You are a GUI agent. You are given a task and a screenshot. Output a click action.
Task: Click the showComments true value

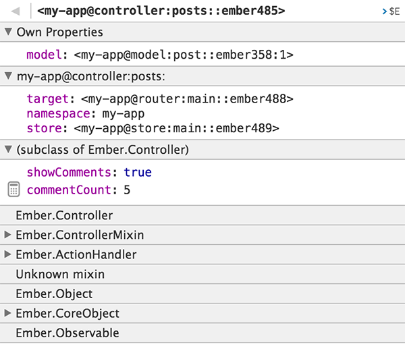138,173
